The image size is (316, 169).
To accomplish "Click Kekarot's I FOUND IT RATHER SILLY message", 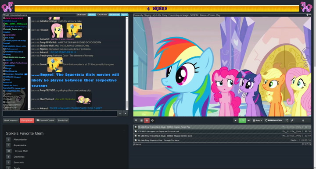I will click(63, 52).
